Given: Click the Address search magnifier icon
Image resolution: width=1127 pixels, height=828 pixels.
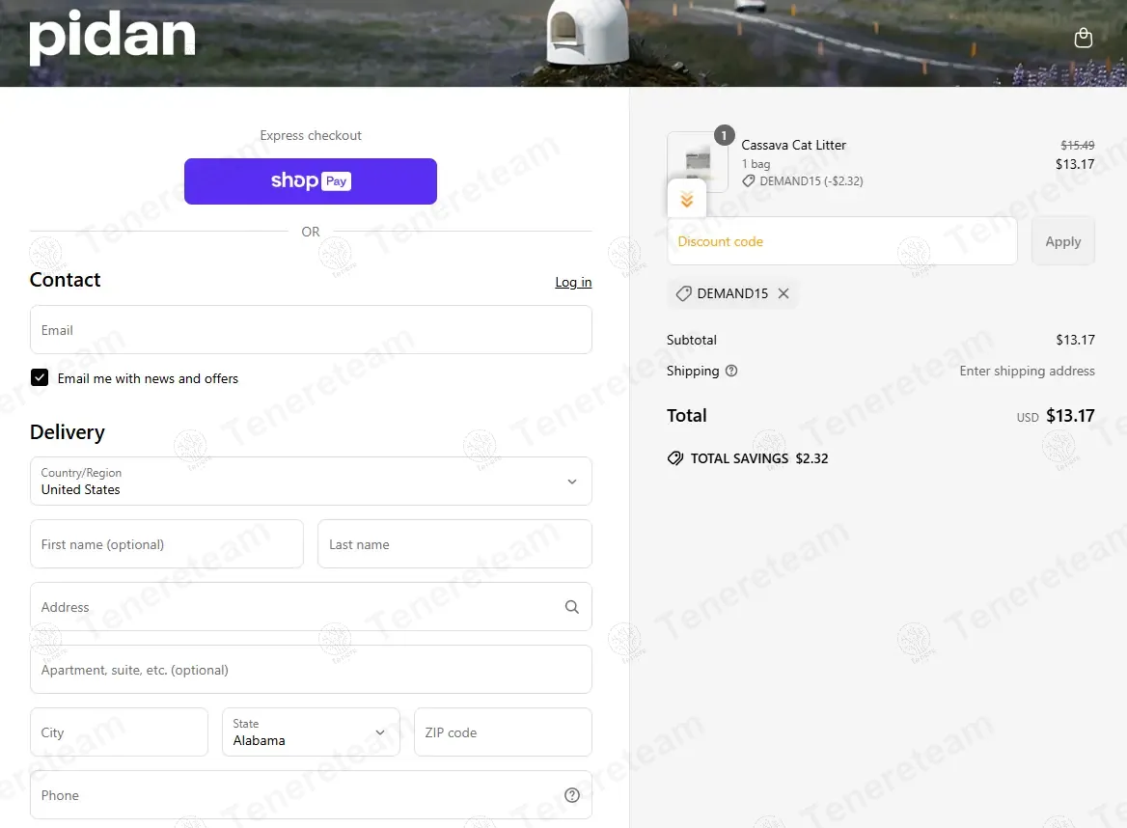Looking at the screenshot, I should point(572,607).
